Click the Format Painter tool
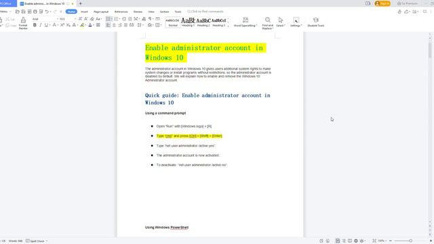 point(23,22)
